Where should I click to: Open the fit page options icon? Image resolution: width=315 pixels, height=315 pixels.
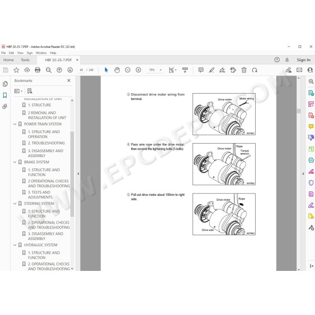tap(172, 70)
